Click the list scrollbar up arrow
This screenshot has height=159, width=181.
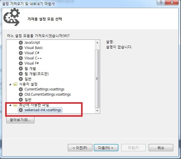click(97, 43)
